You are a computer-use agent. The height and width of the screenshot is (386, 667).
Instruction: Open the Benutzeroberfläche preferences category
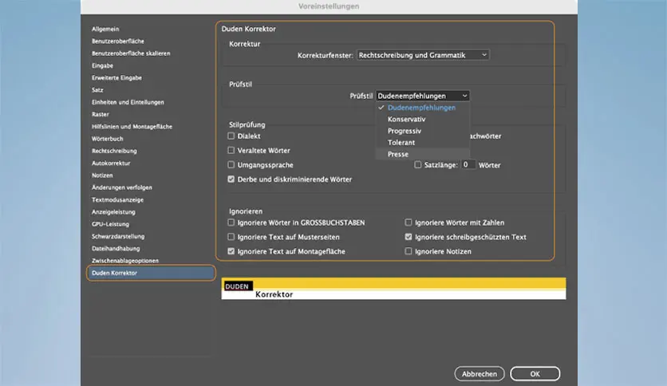118,41
